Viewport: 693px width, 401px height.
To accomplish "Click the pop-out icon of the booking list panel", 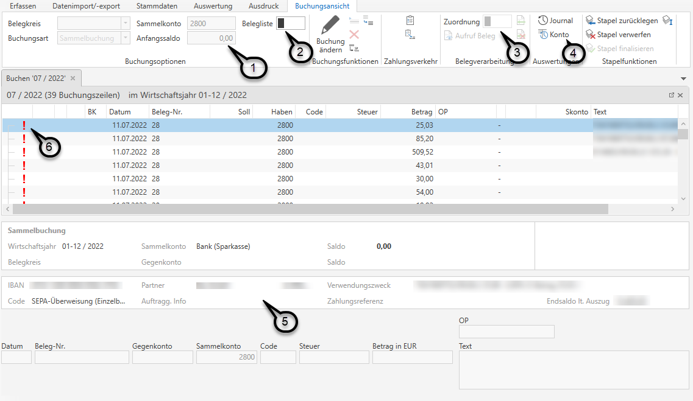I will pos(672,96).
